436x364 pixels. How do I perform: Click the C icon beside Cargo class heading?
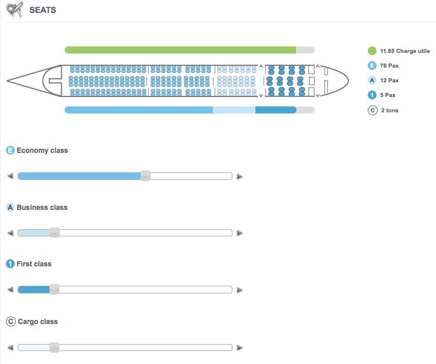tap(11, 322)
